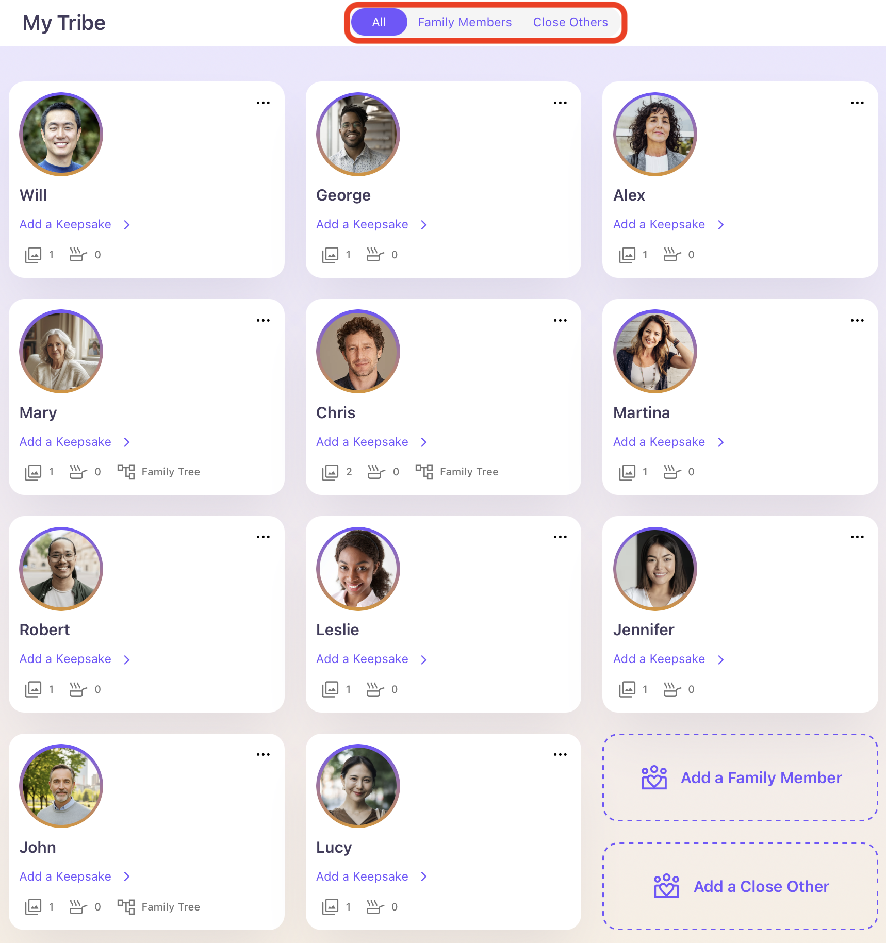Click the photo gallery icon on Chris's card
This screenshot has height=943, width=886.
coord(330,472)
